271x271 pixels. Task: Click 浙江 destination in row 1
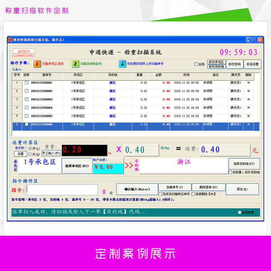(x=113, y=83)
